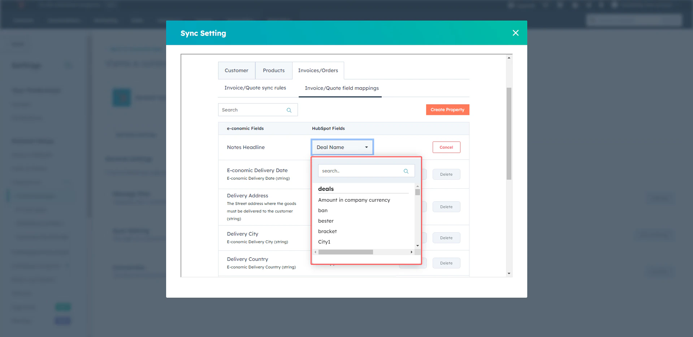This screenshot has height=337, width=693.
Task: Cancel the Notes Headline mapping edit
Action: [446, 147]
